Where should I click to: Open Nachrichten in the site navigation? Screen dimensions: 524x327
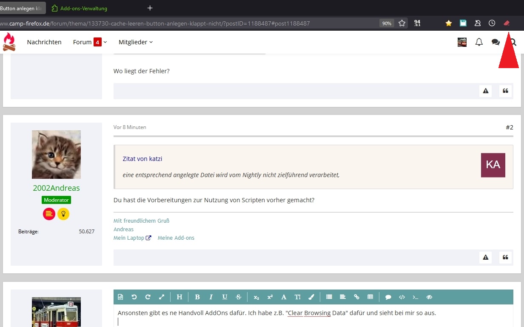point(44,42)
